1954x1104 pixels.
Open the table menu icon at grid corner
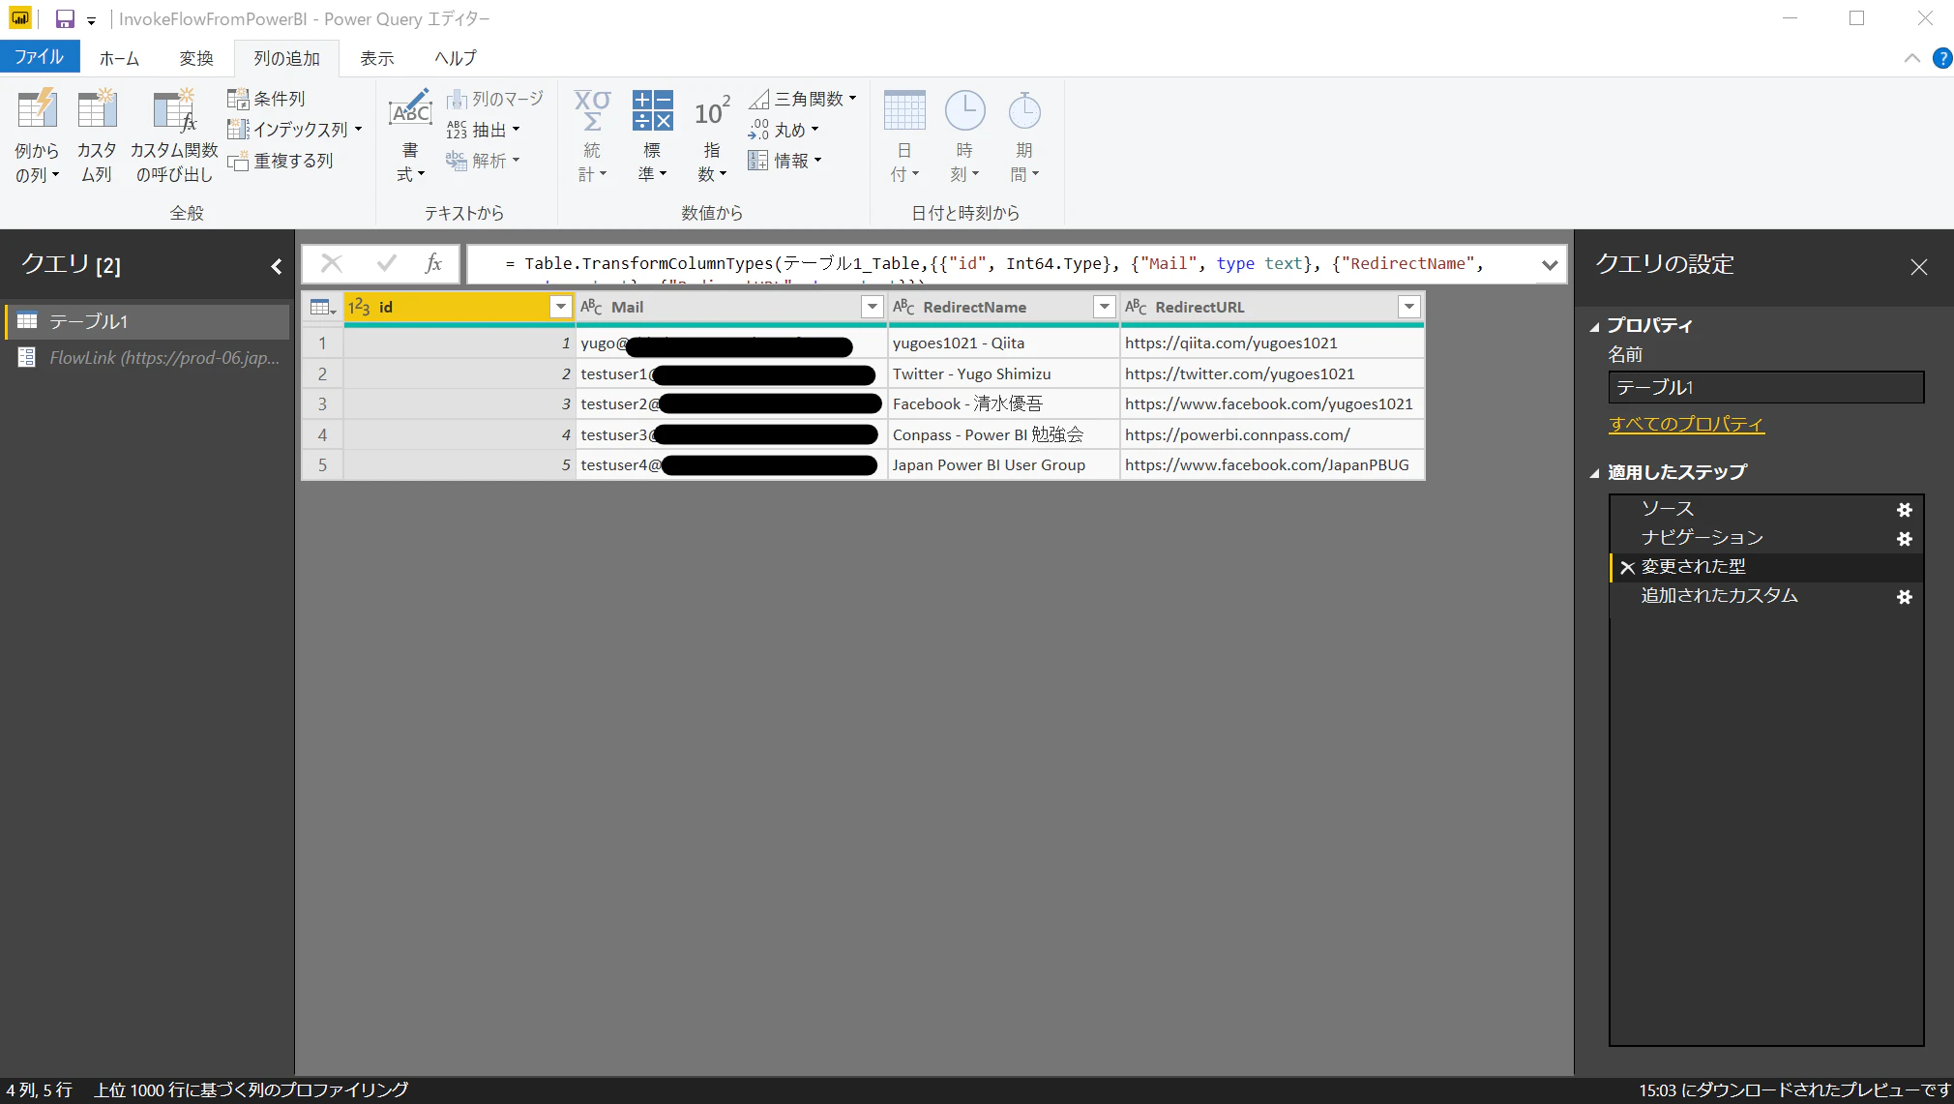pyautogui.click(x=322, y=307)
